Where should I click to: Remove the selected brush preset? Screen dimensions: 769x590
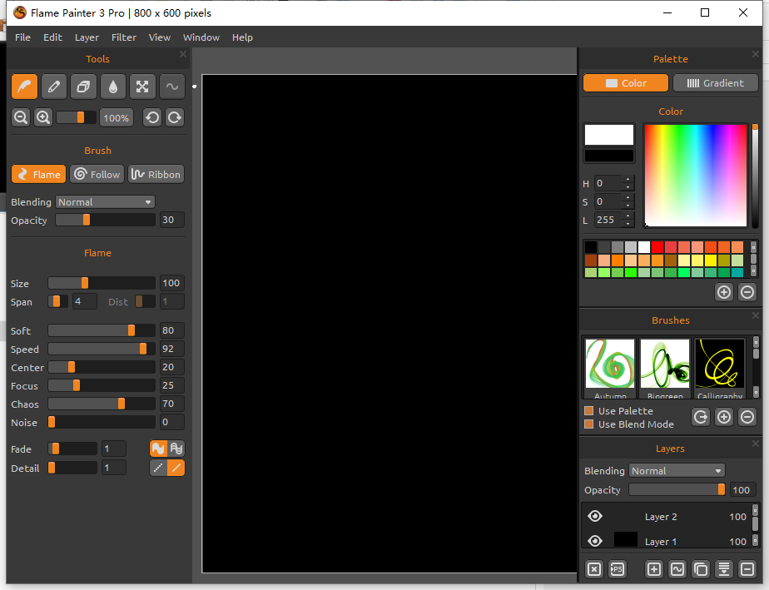pos(747,418)
